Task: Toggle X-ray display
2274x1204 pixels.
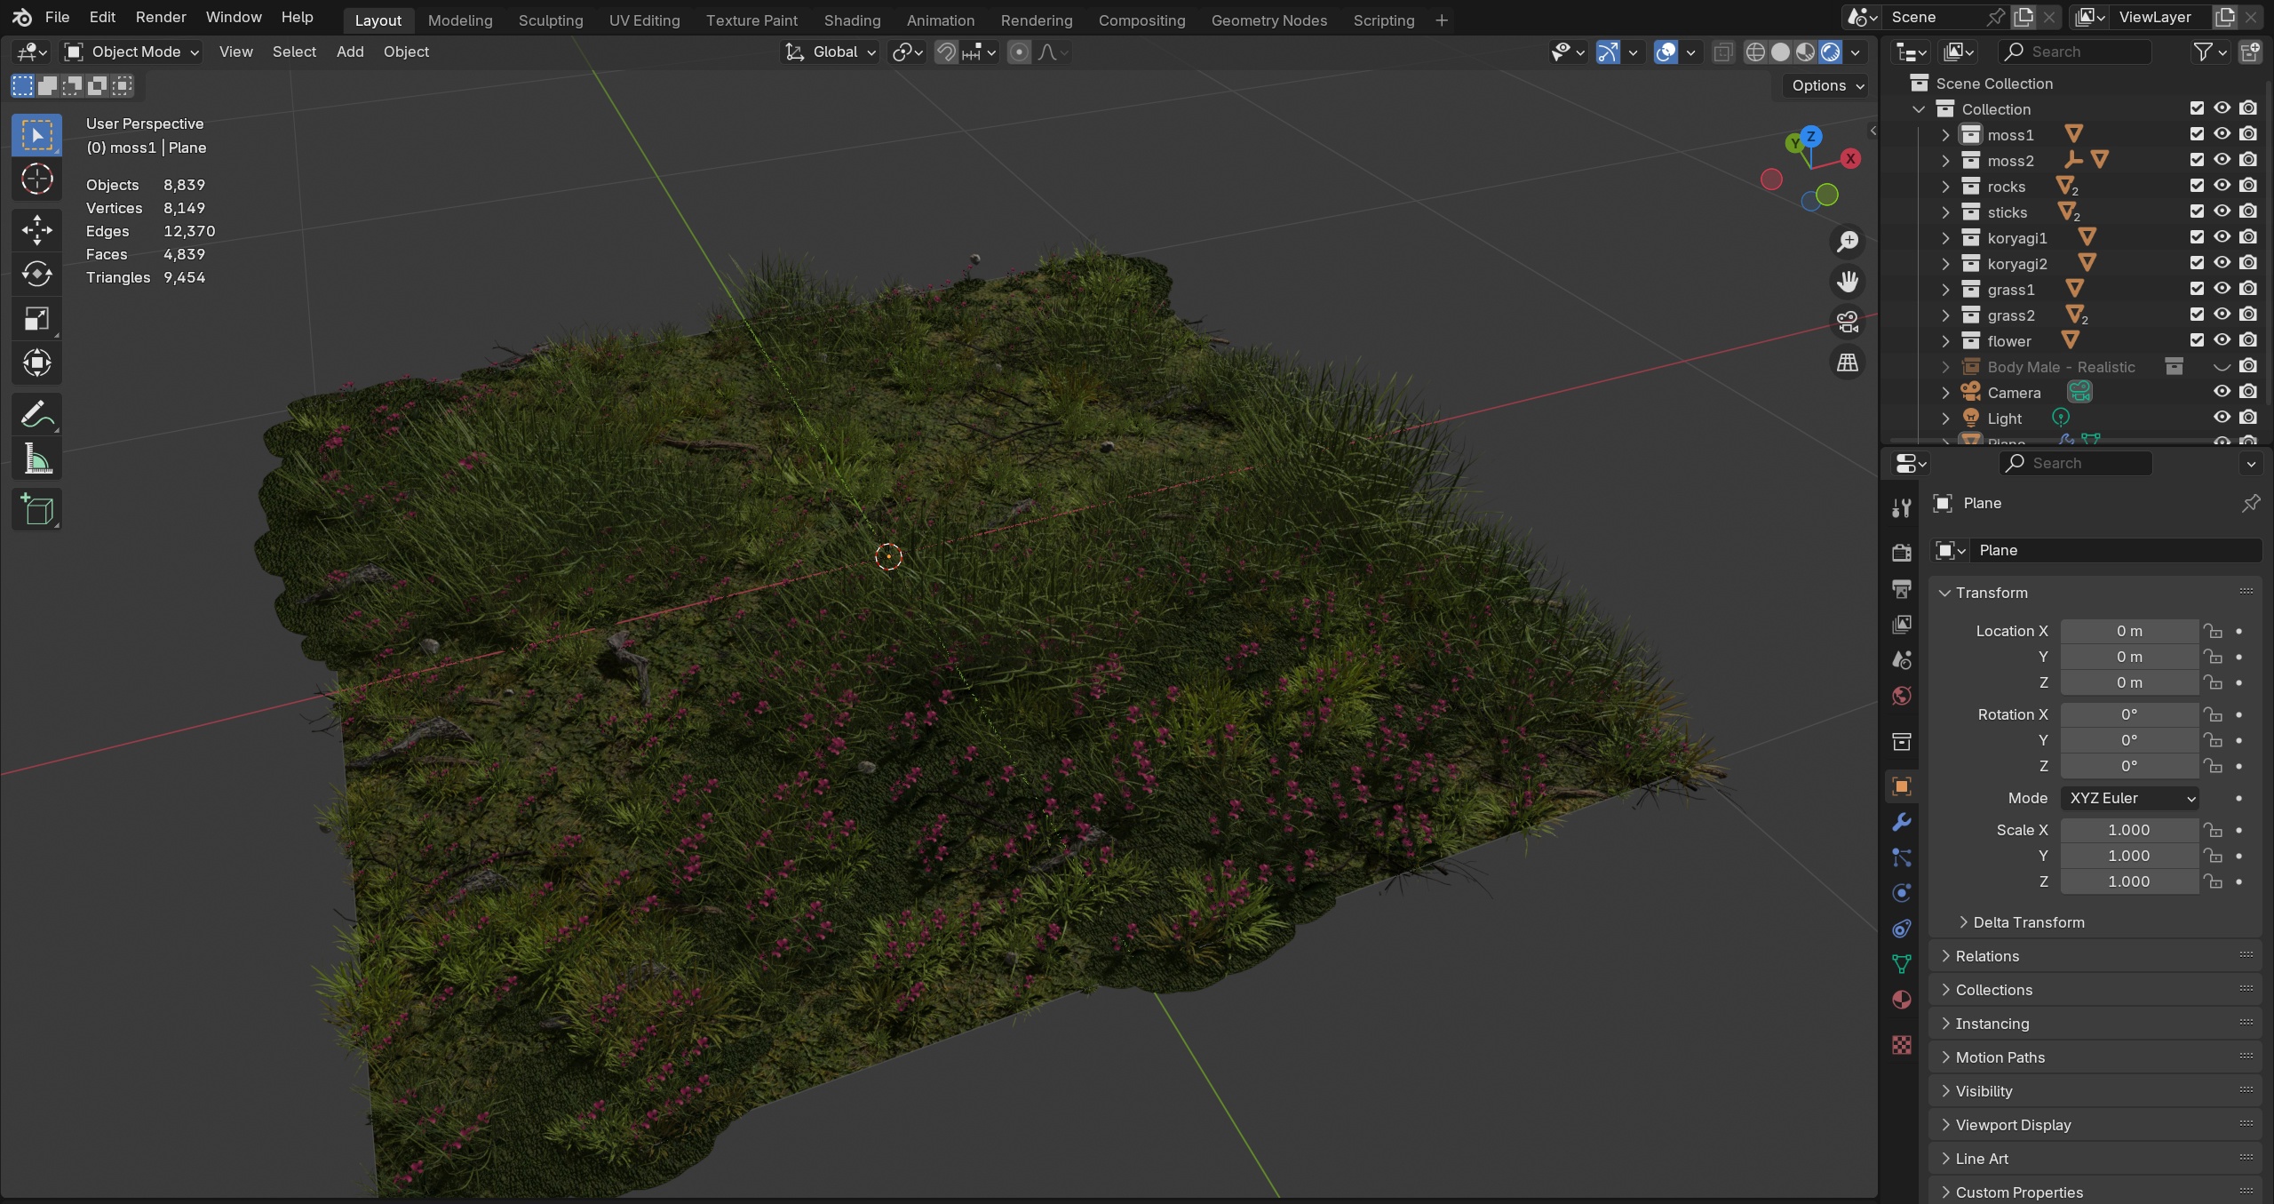Action: [x=1722, y=52]
